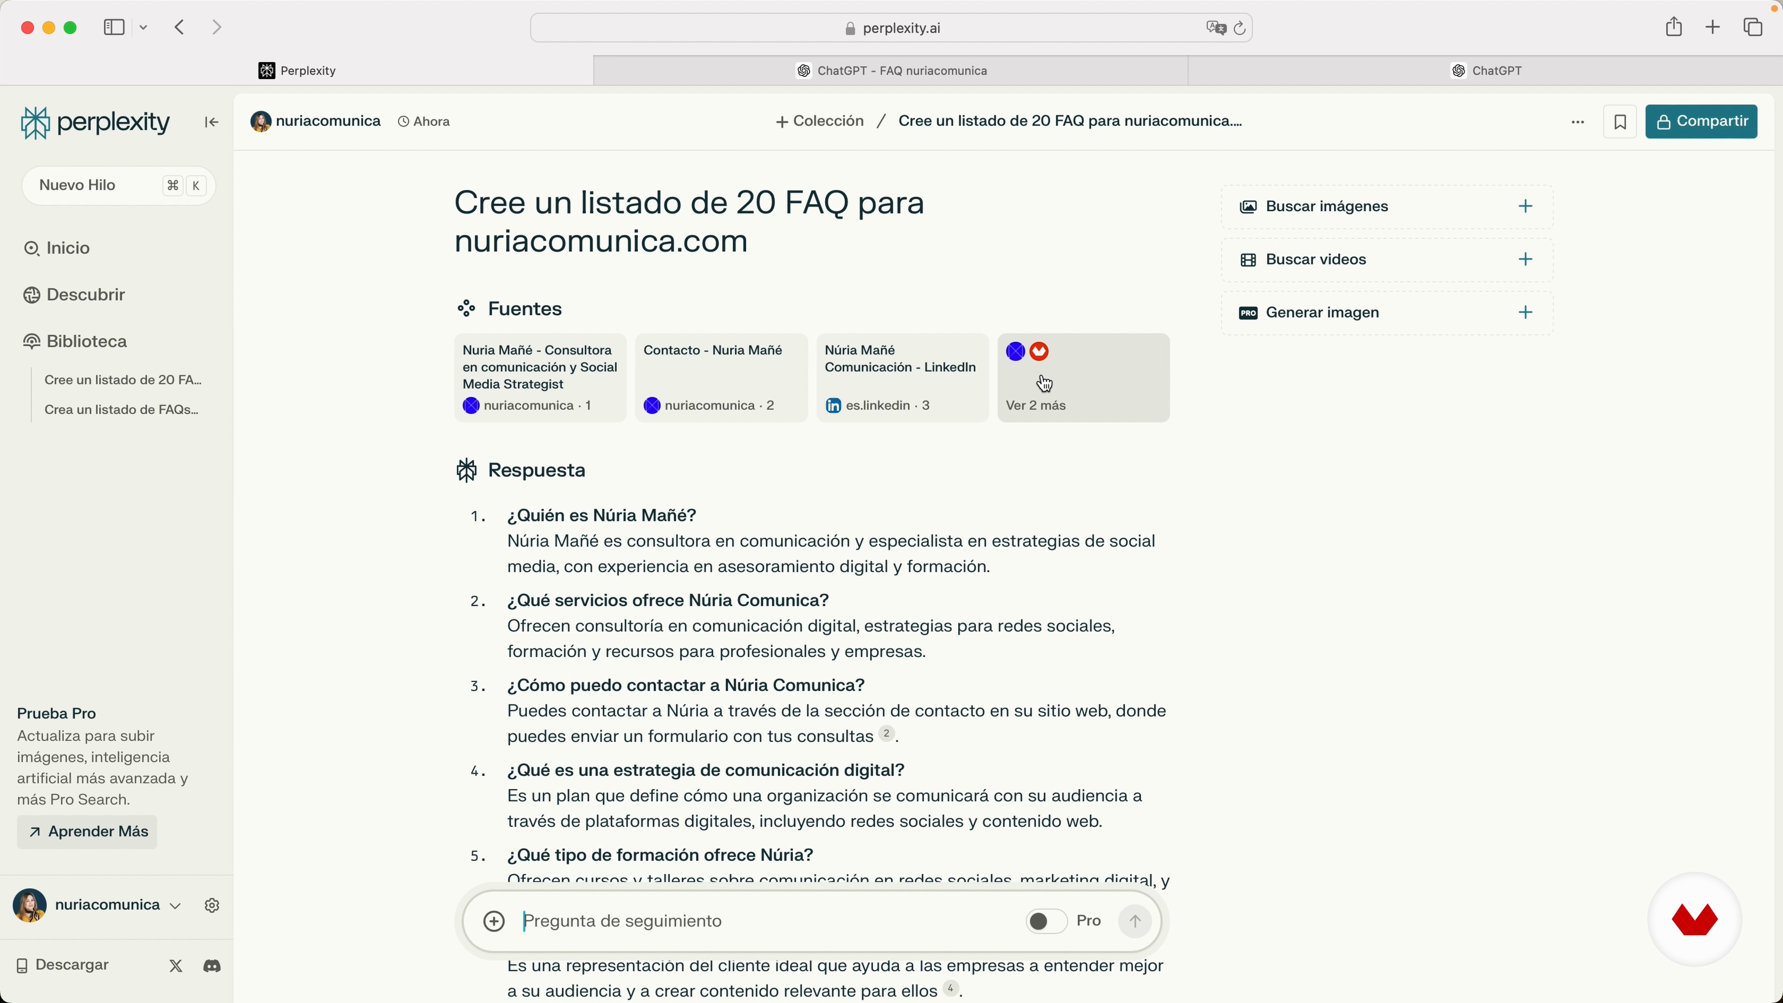Screen dimensions: 1783x1003
Task: Go back in Safari
Action: click(x=180, y=28)
